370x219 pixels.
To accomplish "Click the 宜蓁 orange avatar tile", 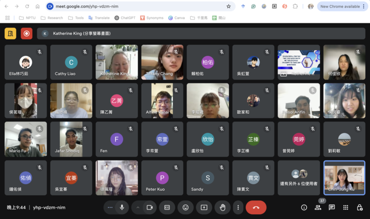I will [x=71, y=178].
